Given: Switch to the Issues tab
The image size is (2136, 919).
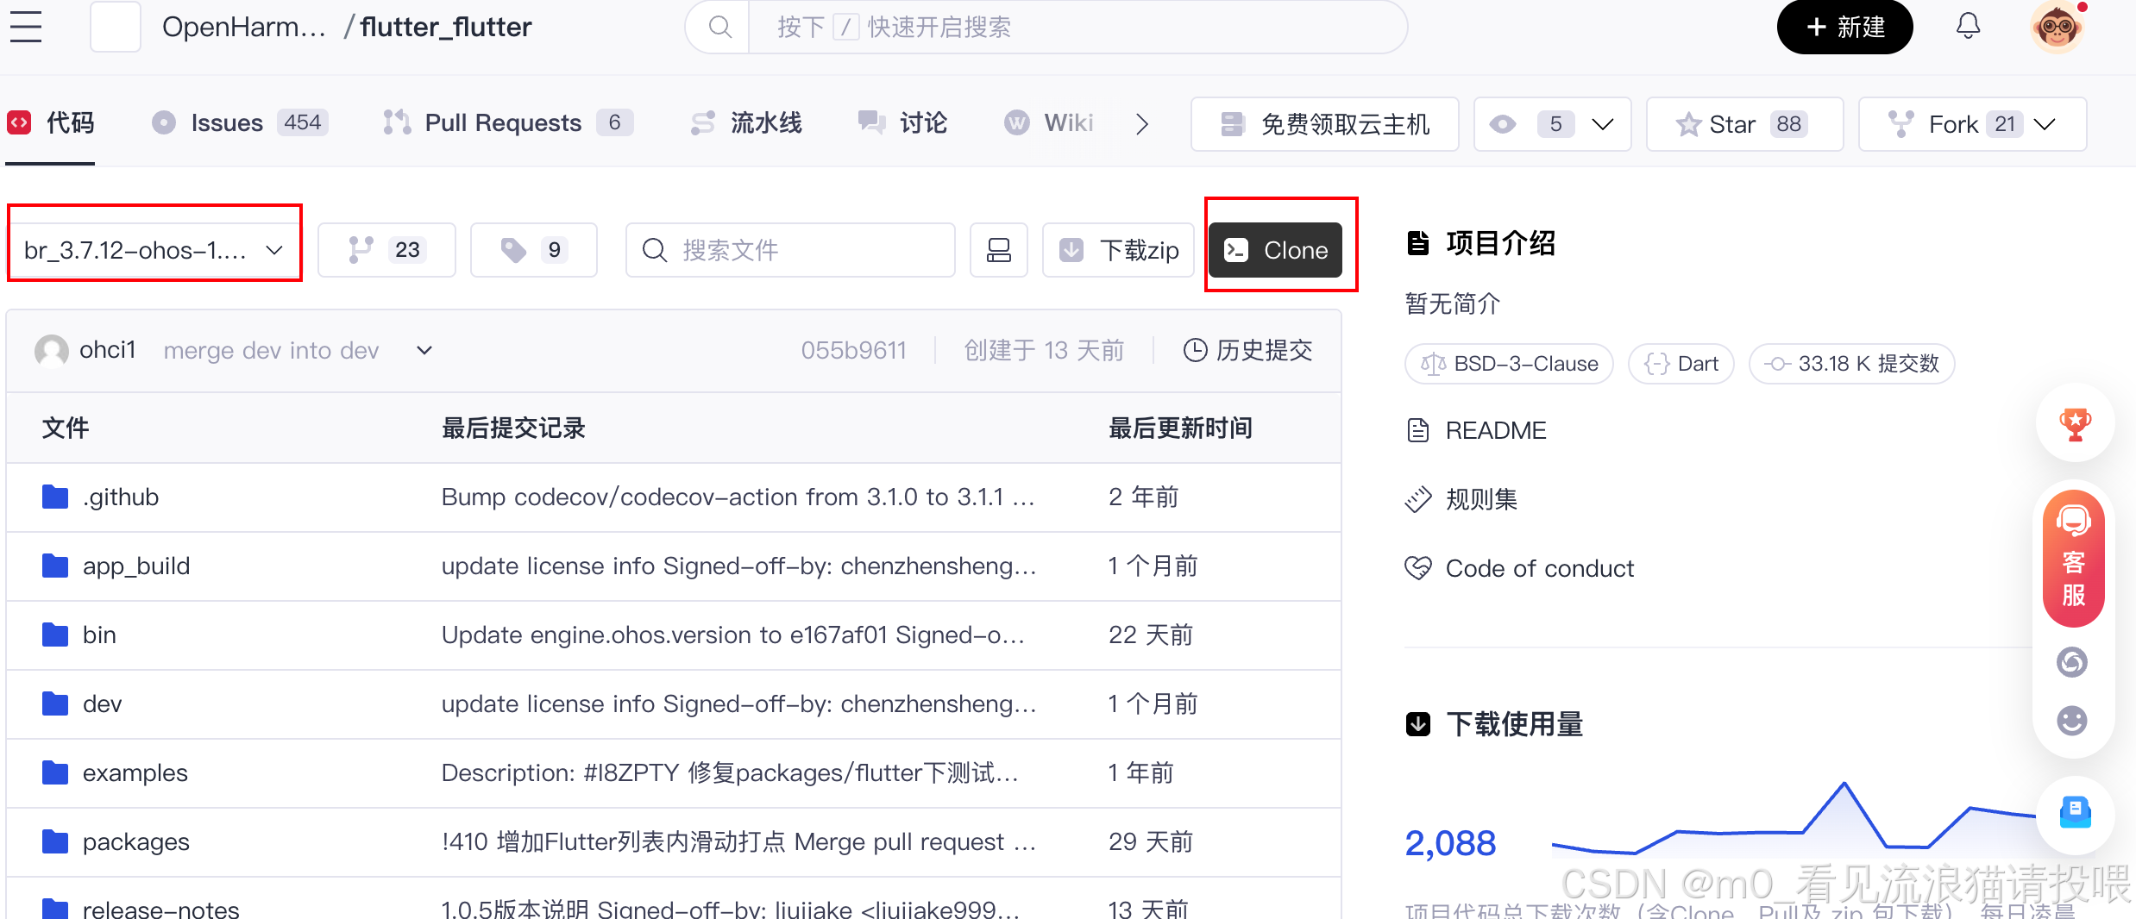Looking at the screenshot, I should (x=226, y=122).
